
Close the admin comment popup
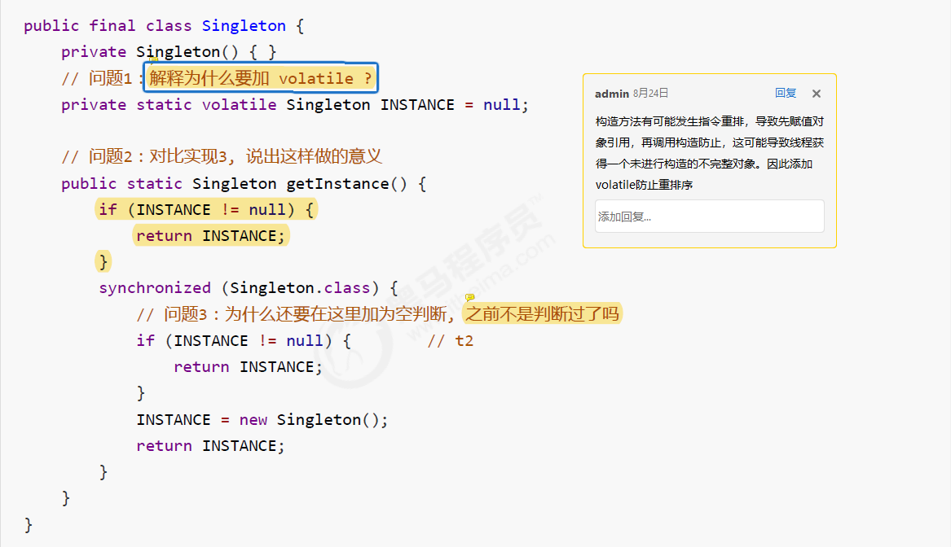[817, 94]
